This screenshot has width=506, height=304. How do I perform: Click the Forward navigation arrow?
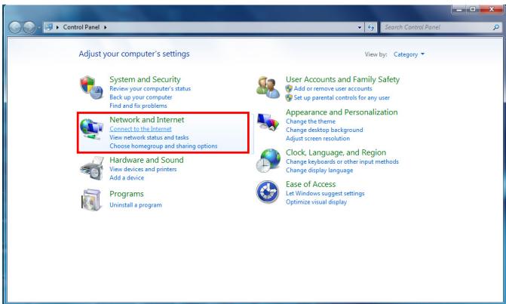tap(29, 27)
